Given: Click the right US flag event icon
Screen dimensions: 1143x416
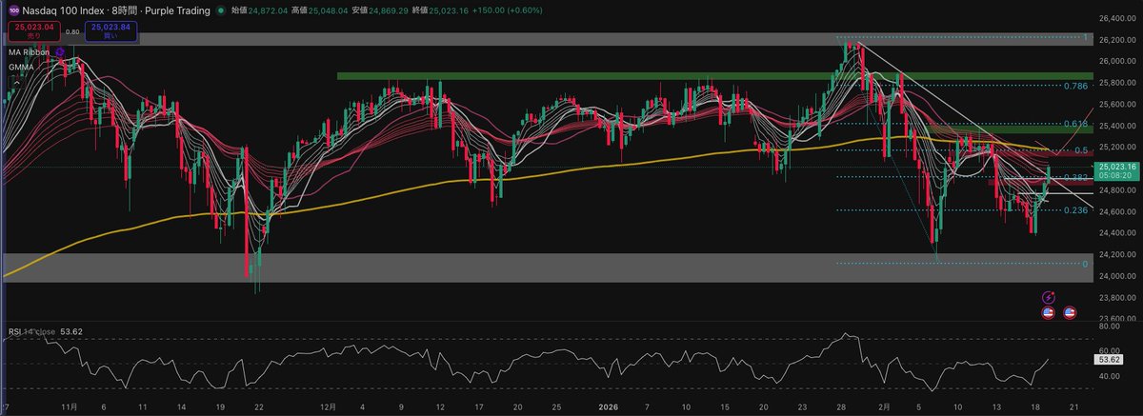Looking at the screenshot, I should click(x=1070, y=311).
